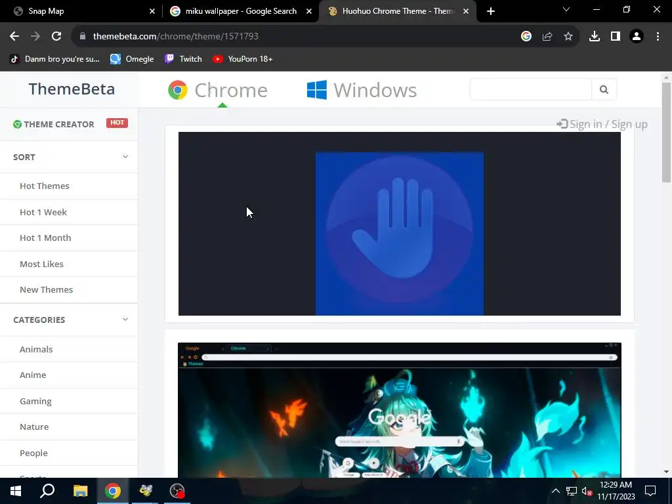Select the Huohuo Chrome Theme tab
This screenshot has height=504, width=672.
coord(396,11)
